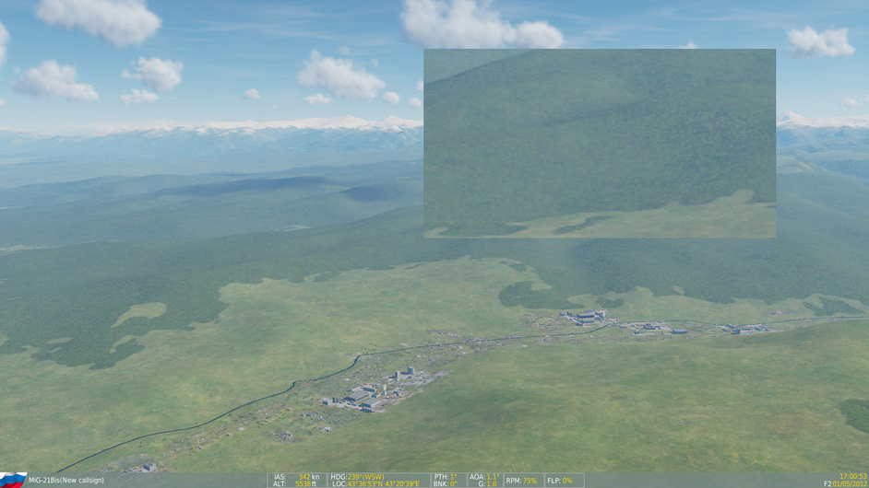Click the Russian flag icon in status bar

pos(13,480)
